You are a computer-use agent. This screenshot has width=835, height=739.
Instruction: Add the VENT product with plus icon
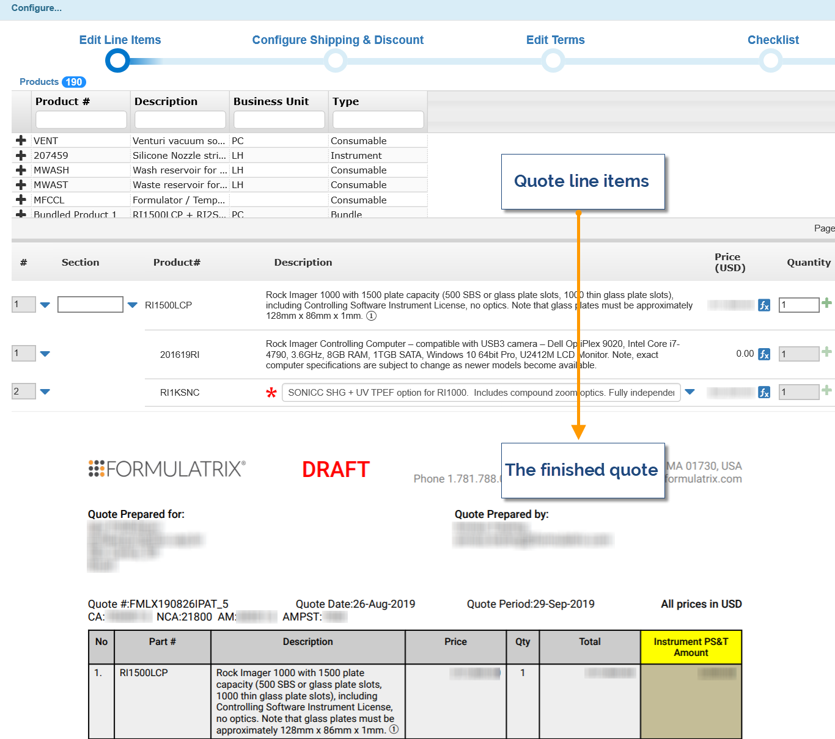point(21,140)
